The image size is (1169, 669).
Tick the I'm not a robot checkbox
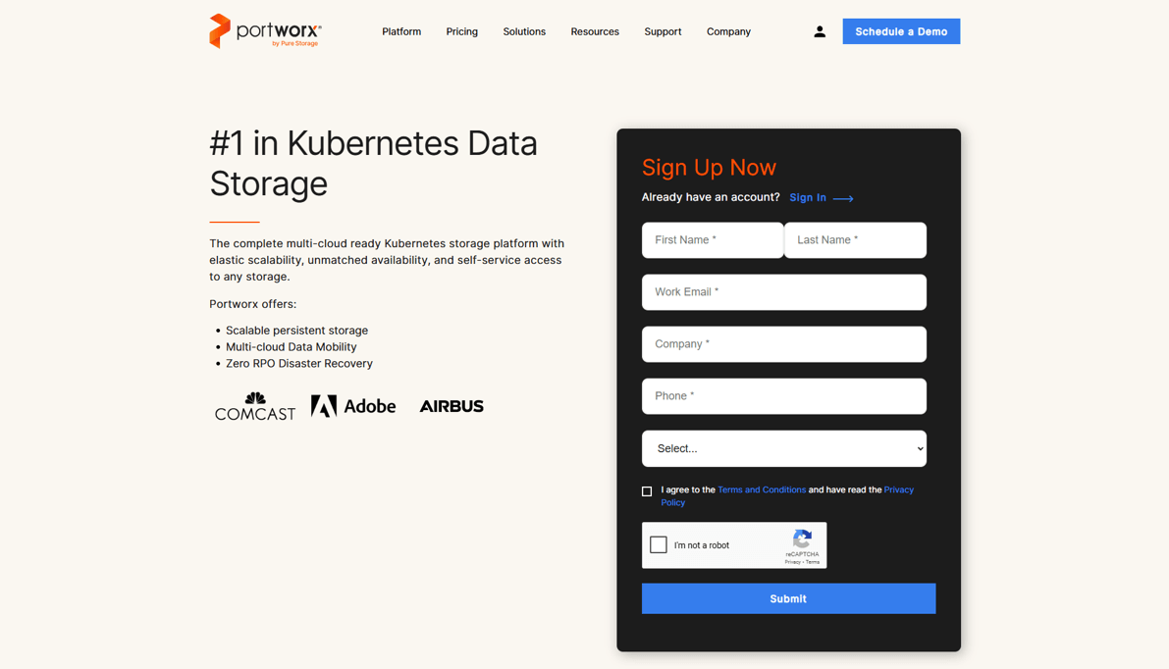click(x=659, y=545)
